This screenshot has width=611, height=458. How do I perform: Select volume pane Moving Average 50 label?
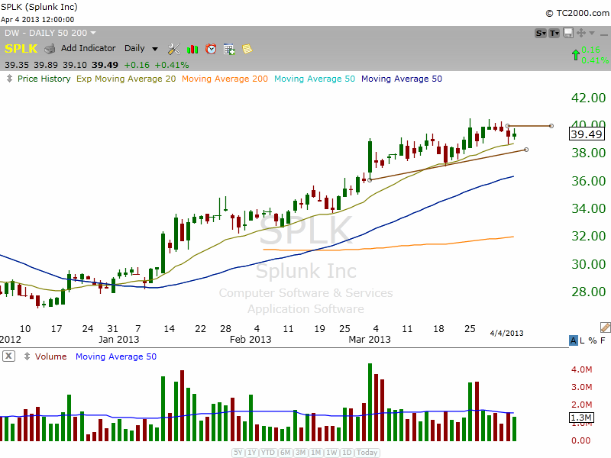[x=116, y=356]
